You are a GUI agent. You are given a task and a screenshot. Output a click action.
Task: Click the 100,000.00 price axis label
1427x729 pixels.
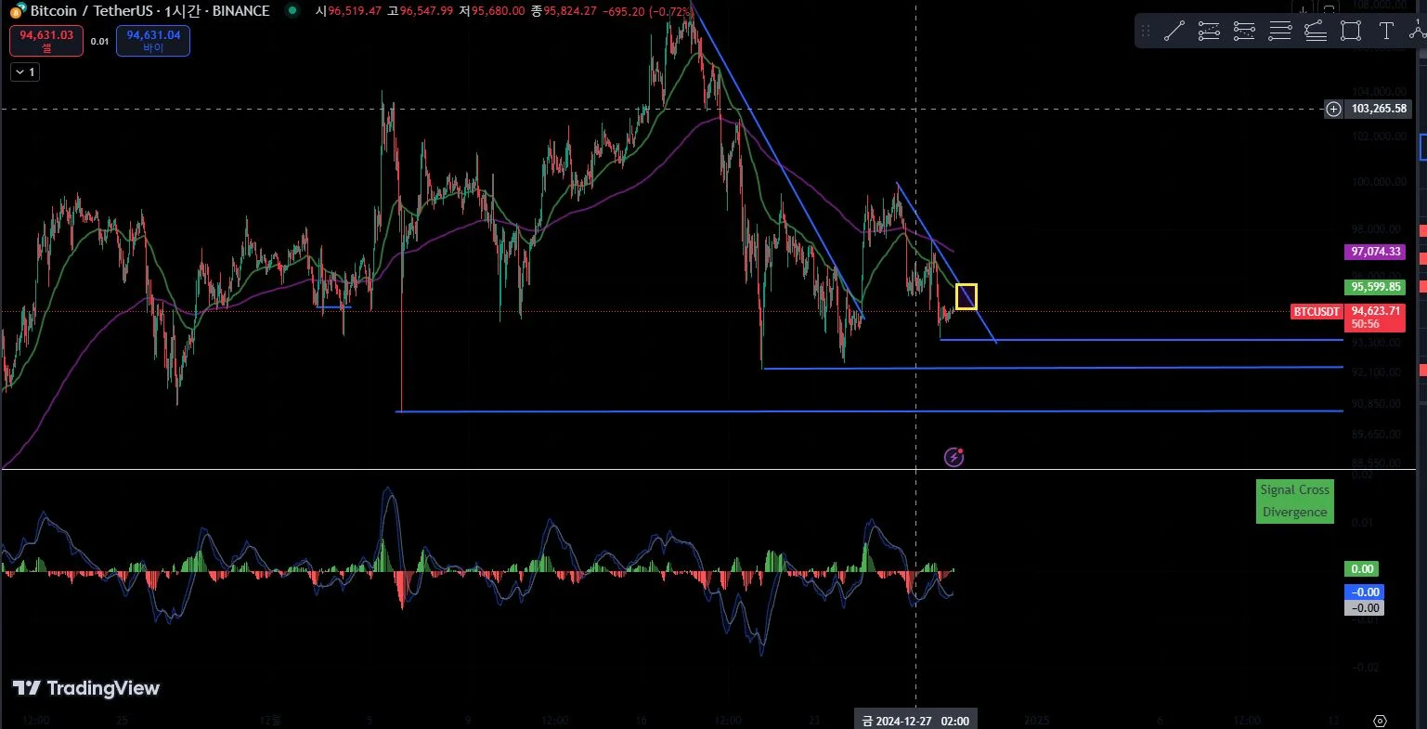(x=1377, y=181)
